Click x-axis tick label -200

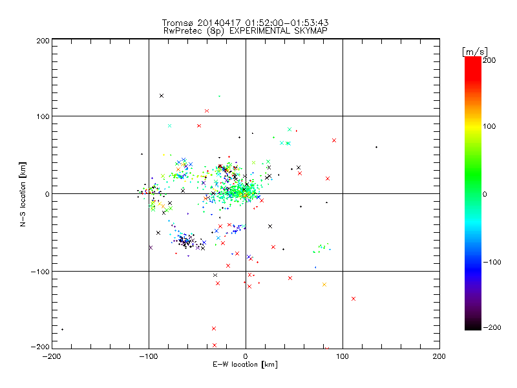(52, 356)
